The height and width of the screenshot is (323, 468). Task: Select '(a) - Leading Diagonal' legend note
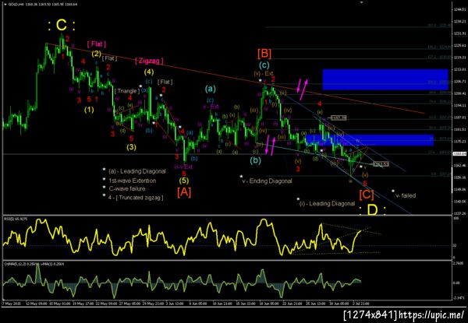point(137,171)
